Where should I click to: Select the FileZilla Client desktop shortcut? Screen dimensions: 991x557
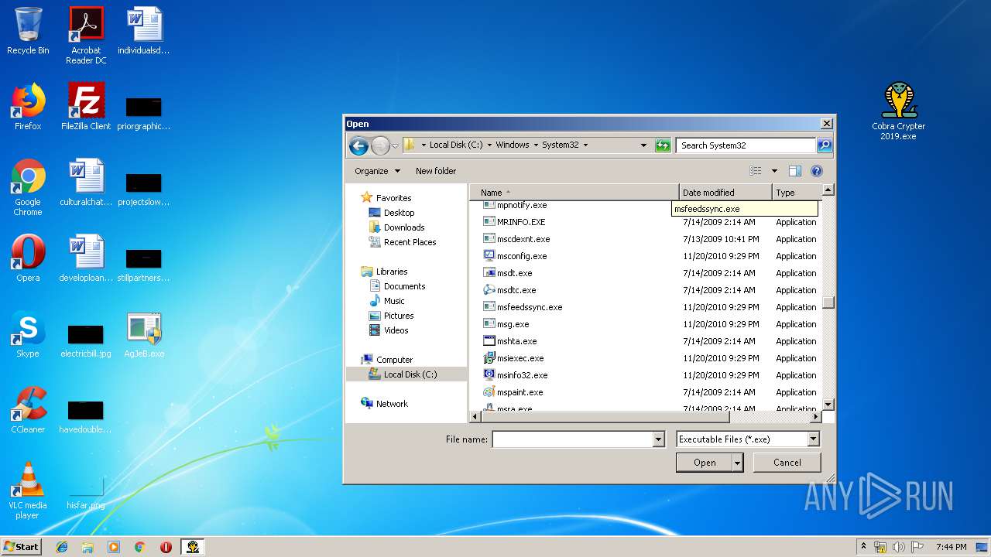(86, 107)
